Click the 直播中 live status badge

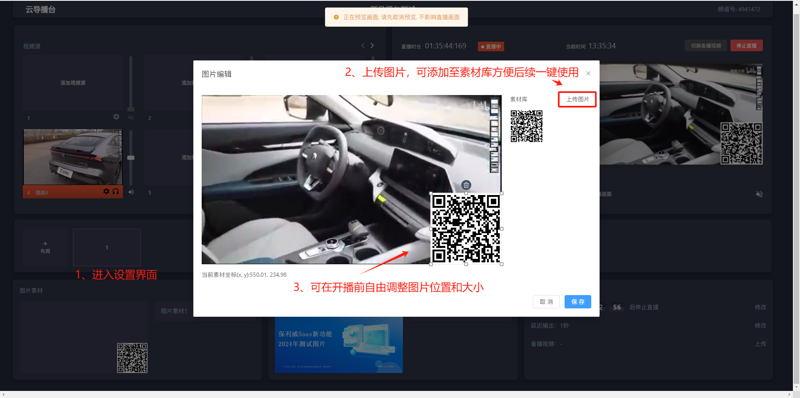[x=491, y=47]
